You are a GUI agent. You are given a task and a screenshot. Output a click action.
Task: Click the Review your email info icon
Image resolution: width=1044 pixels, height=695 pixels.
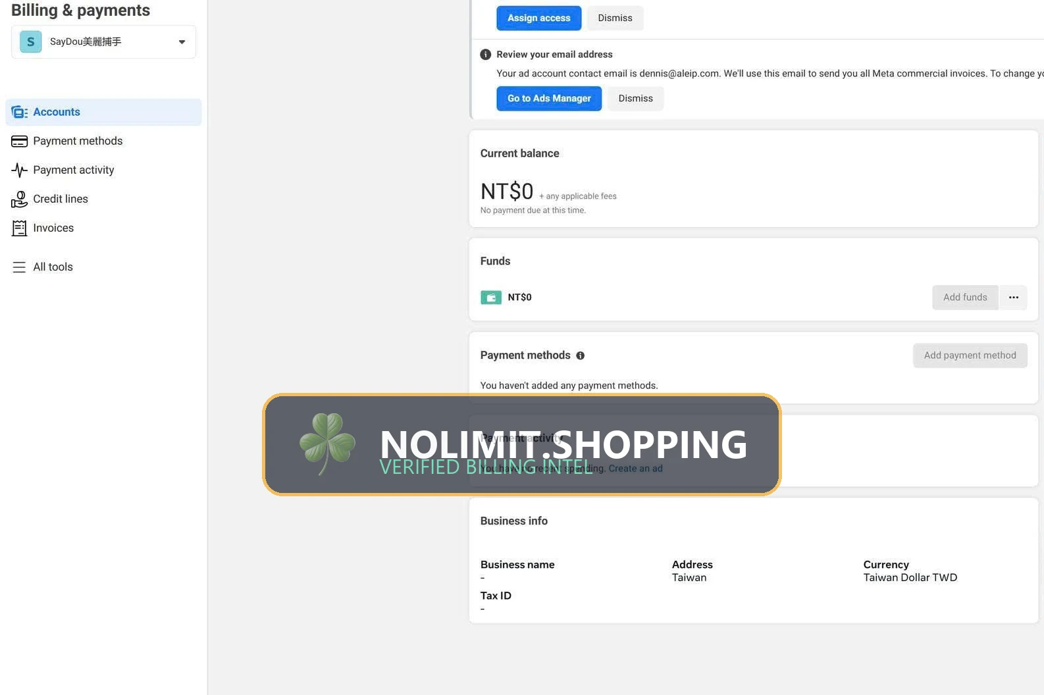[486, 55]
